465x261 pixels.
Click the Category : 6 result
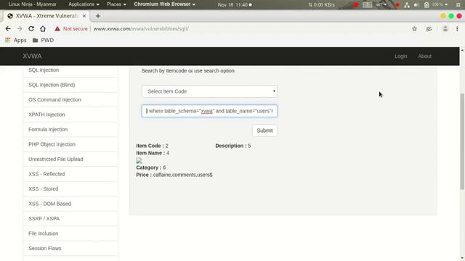(x=151, y=167)
